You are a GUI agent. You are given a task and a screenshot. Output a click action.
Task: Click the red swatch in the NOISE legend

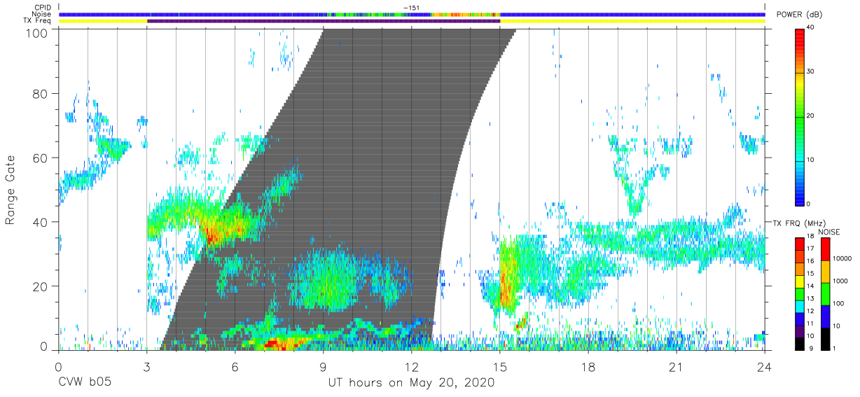point(824,249)
